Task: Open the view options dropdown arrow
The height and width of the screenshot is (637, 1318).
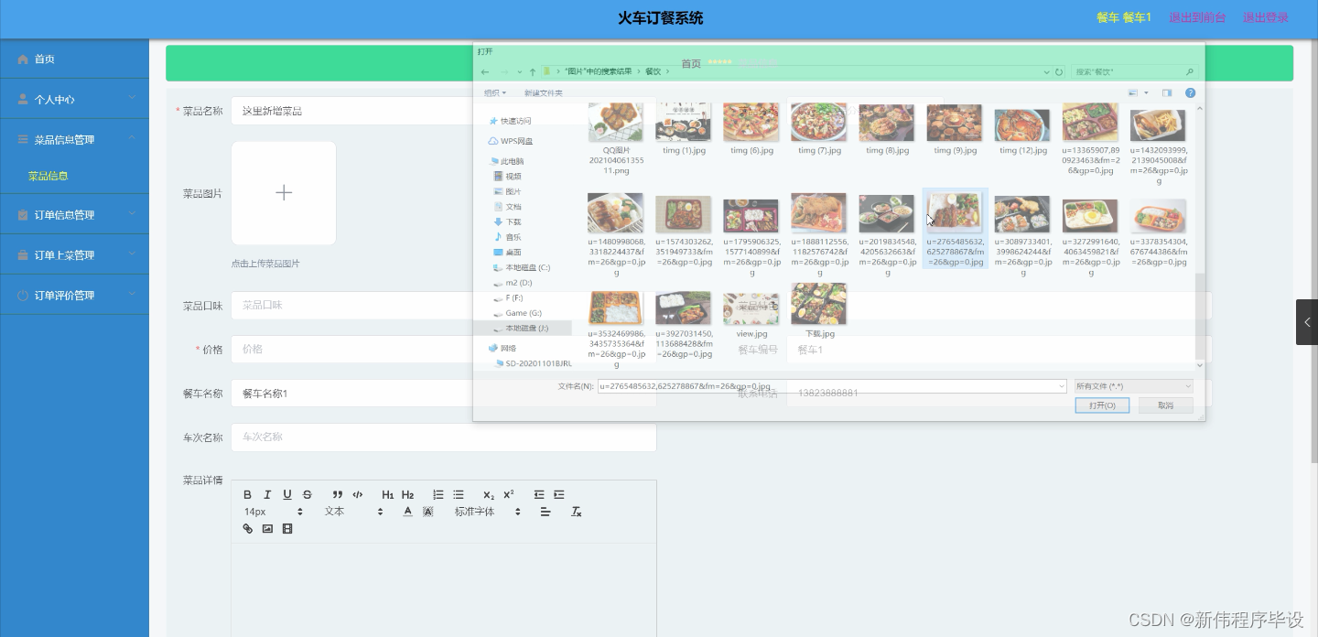Action: click(x=1144, y=93)
